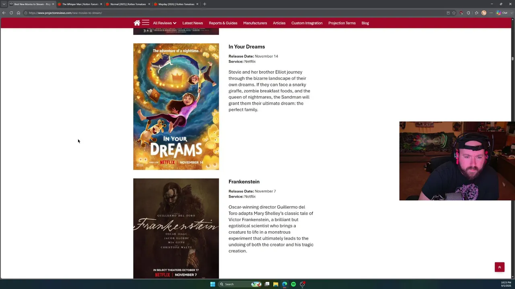Expand the All Reviews dropdown
The width and height of the screenshot is (515, 289).
tap(165, 23)
